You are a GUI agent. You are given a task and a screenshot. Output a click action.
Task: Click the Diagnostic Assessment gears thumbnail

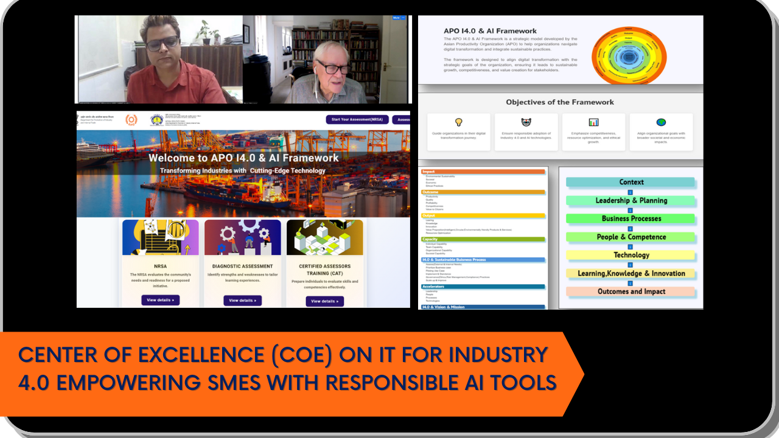[242, 237]
